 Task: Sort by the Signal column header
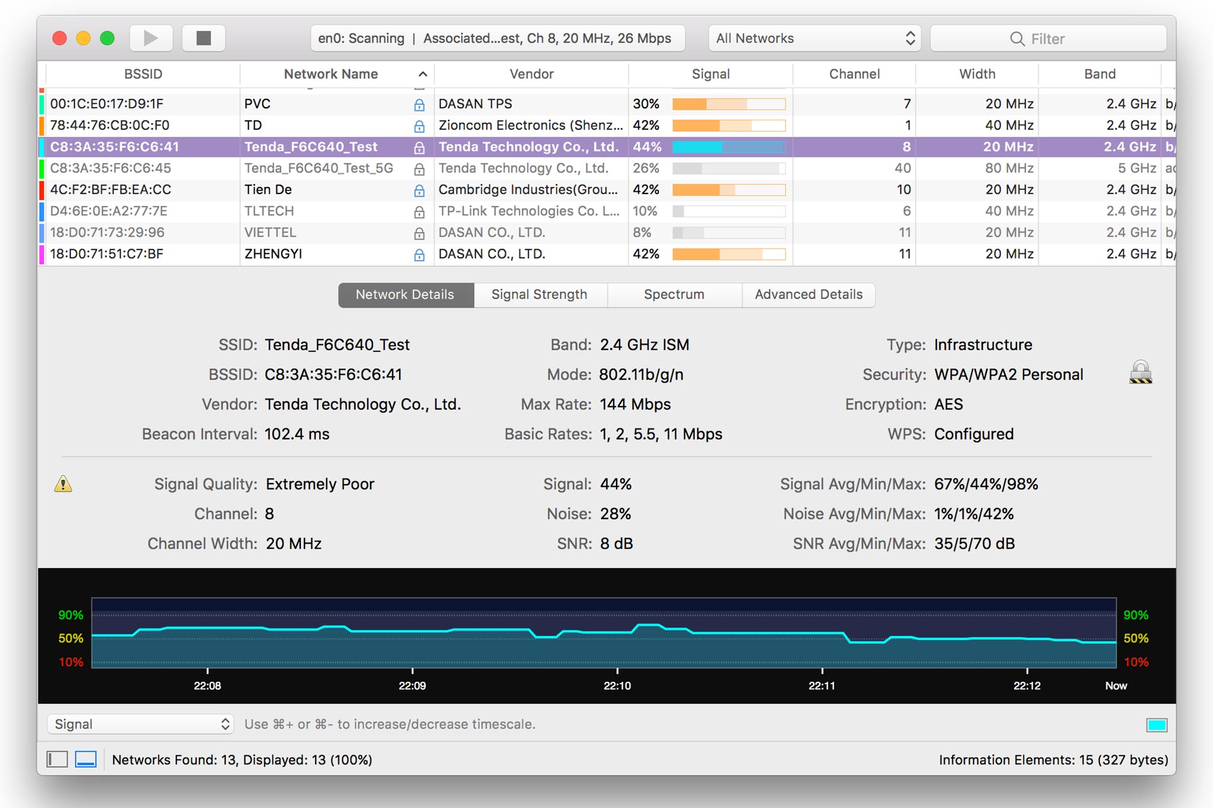click(x=711, y=74)
